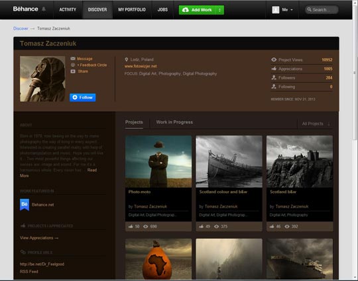Click the Behance logo
This screenshot has height=281, width=358.
click(25, 9)
